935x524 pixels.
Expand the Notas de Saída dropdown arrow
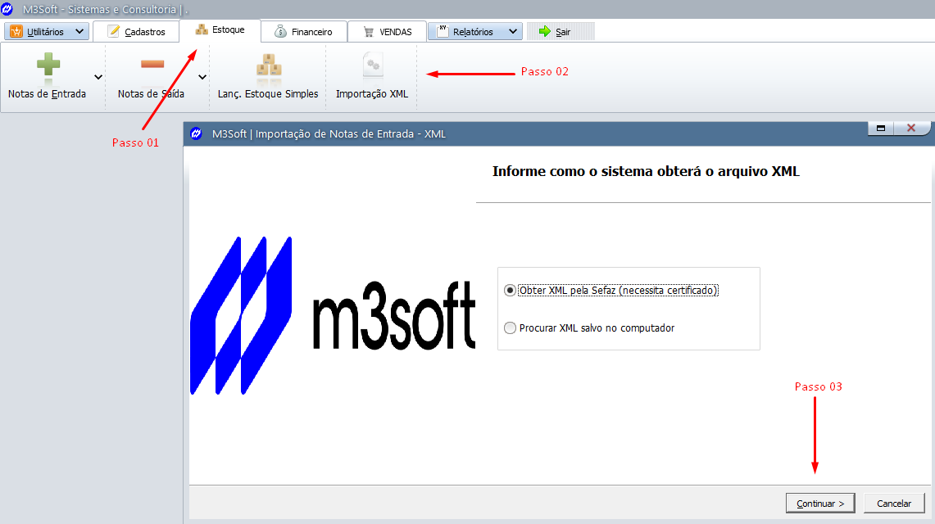coord(202,77)
